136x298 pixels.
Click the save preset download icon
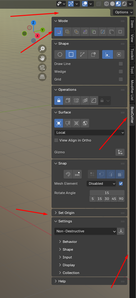(121, 231)
